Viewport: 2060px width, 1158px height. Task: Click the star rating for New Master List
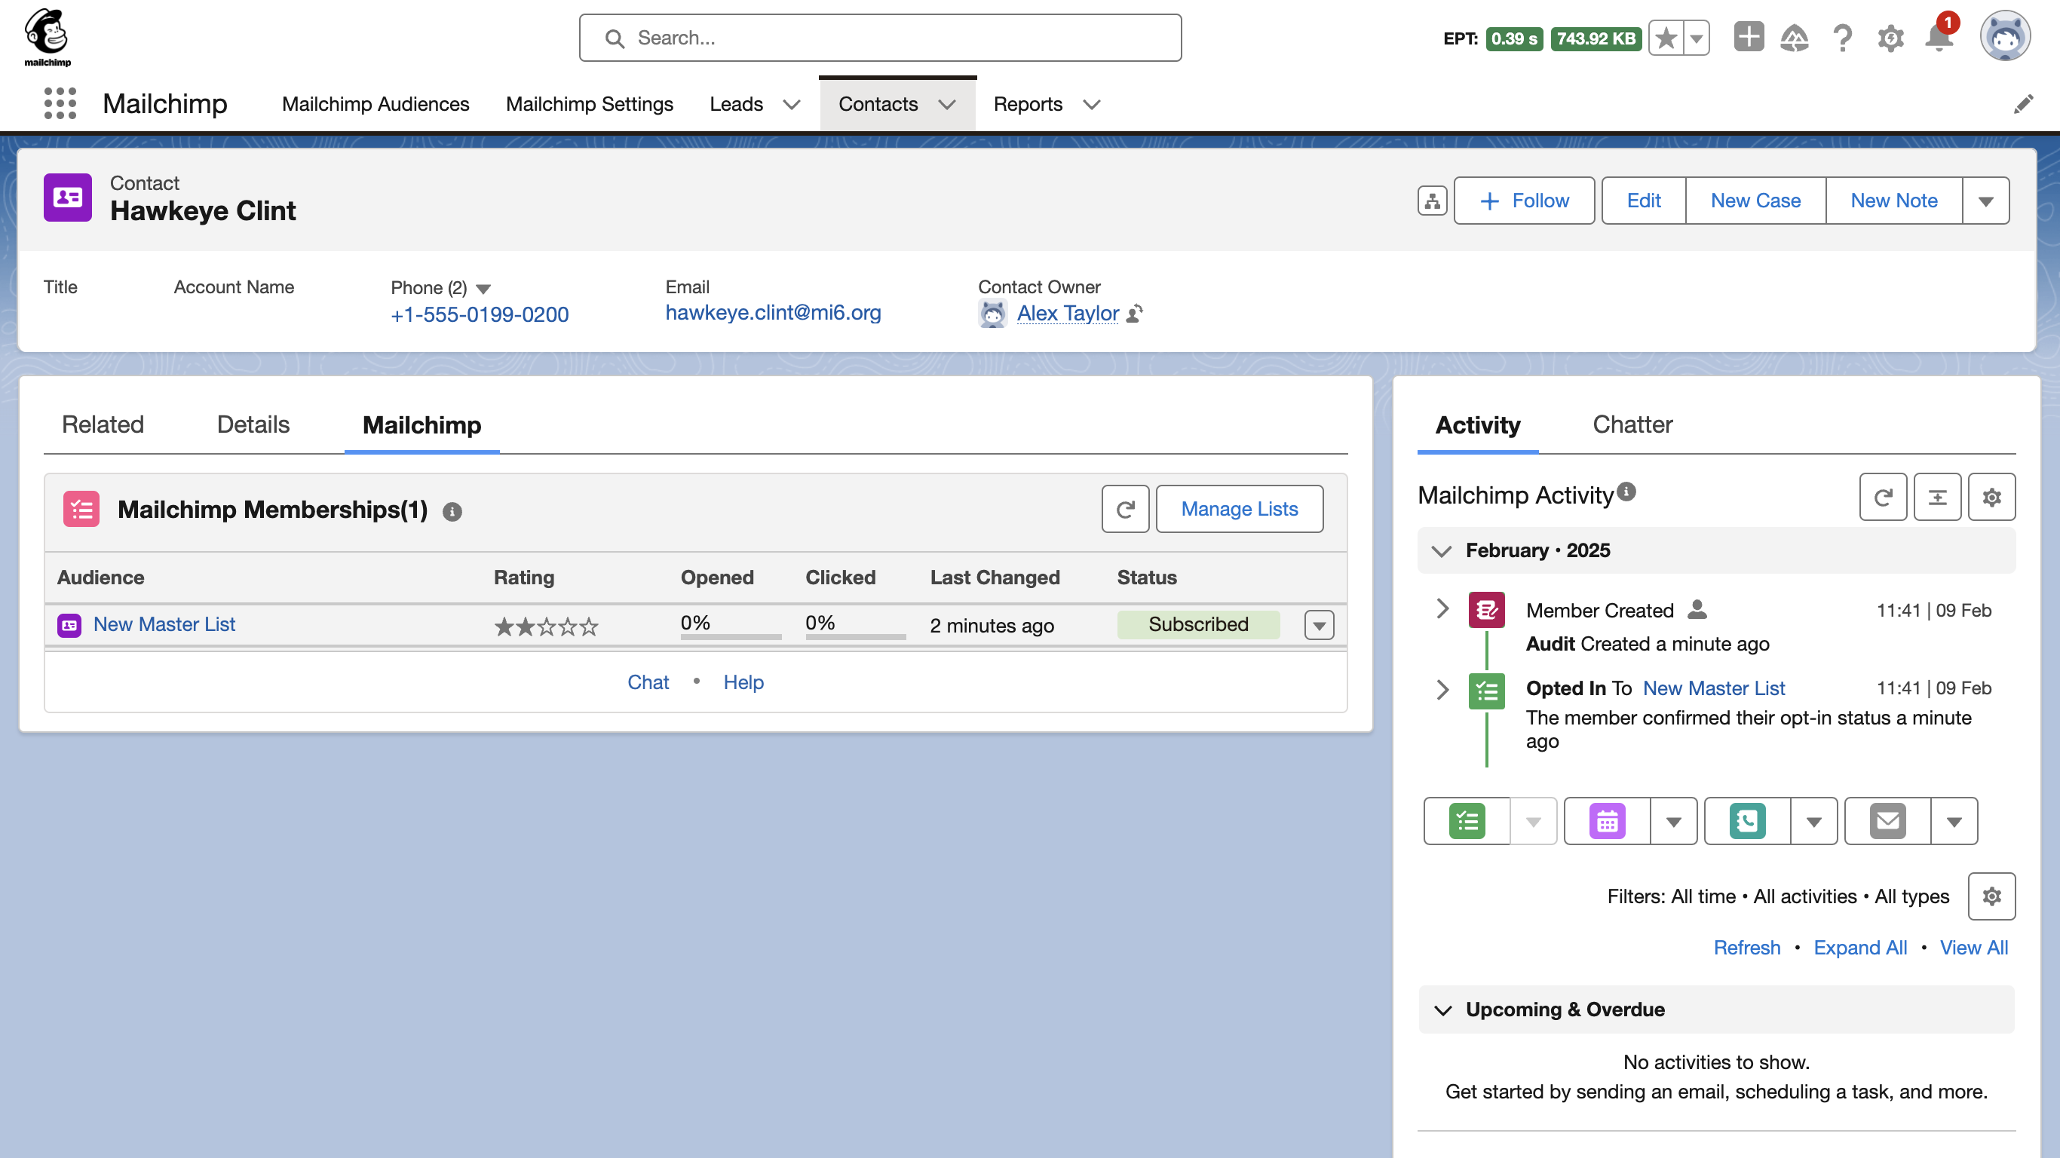pyautogui.click(x=545, y=626)
